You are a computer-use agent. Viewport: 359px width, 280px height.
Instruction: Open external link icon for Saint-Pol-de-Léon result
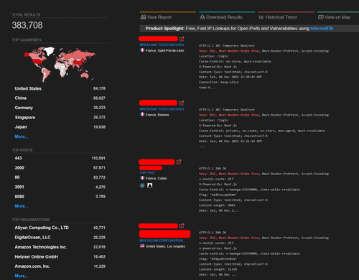182,39
